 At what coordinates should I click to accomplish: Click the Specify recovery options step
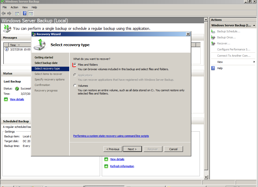point(50,79)
